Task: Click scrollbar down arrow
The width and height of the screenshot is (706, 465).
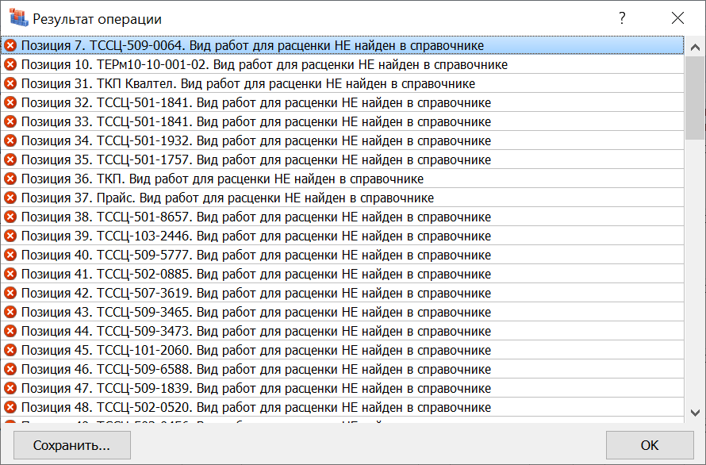Action: coord(695,413)
